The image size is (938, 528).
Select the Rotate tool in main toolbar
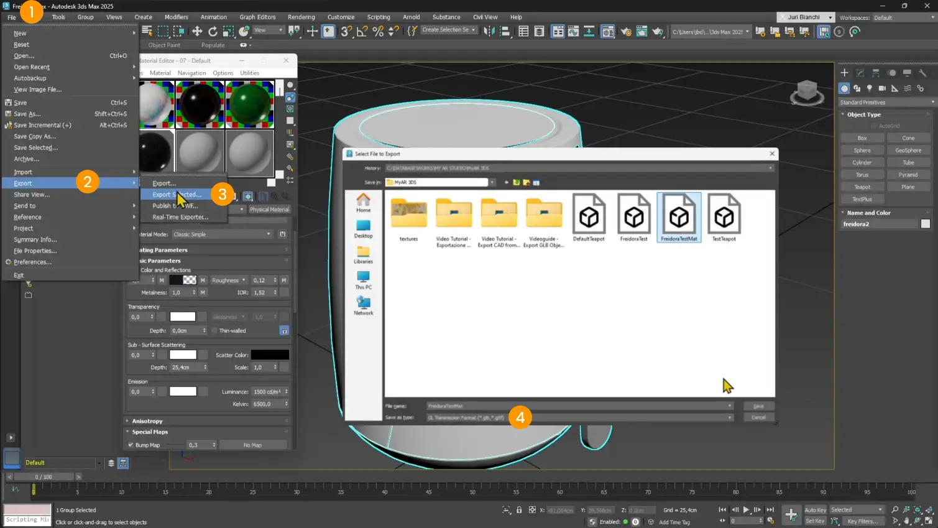click(x=213, y=31)
